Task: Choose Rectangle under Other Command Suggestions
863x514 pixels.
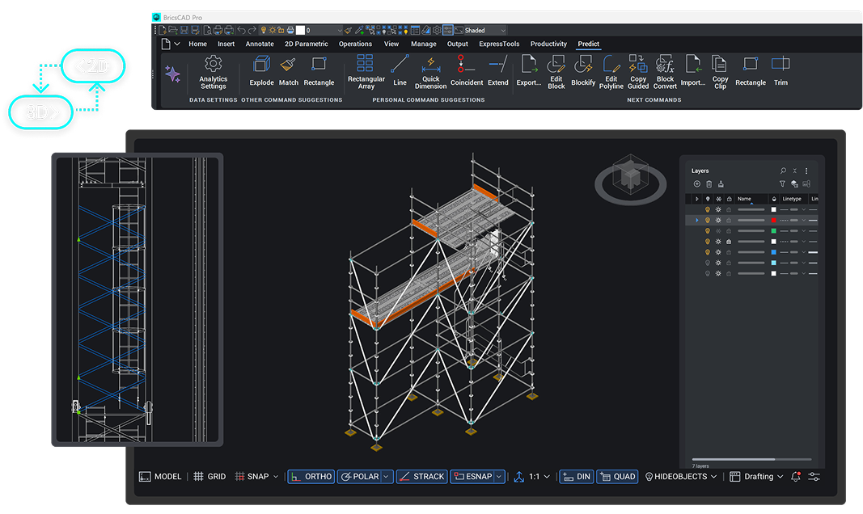Action: [319, 71]
